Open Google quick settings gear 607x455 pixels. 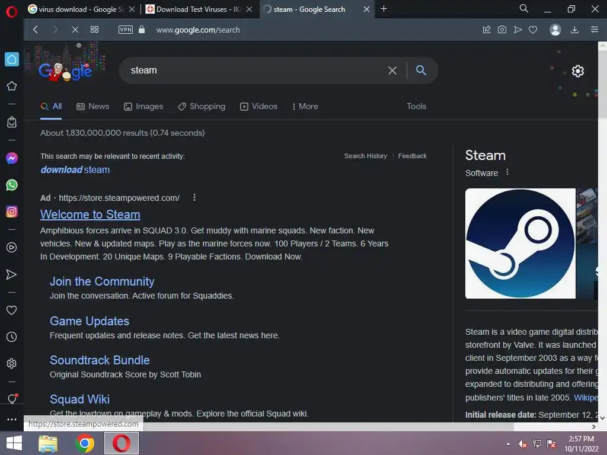[x=577, y=71]
